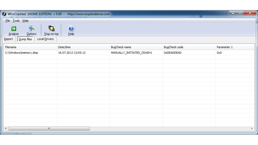Click the 0x0 parameter cell
This screenshot has width=258, height=145.
tap(219, 53)
